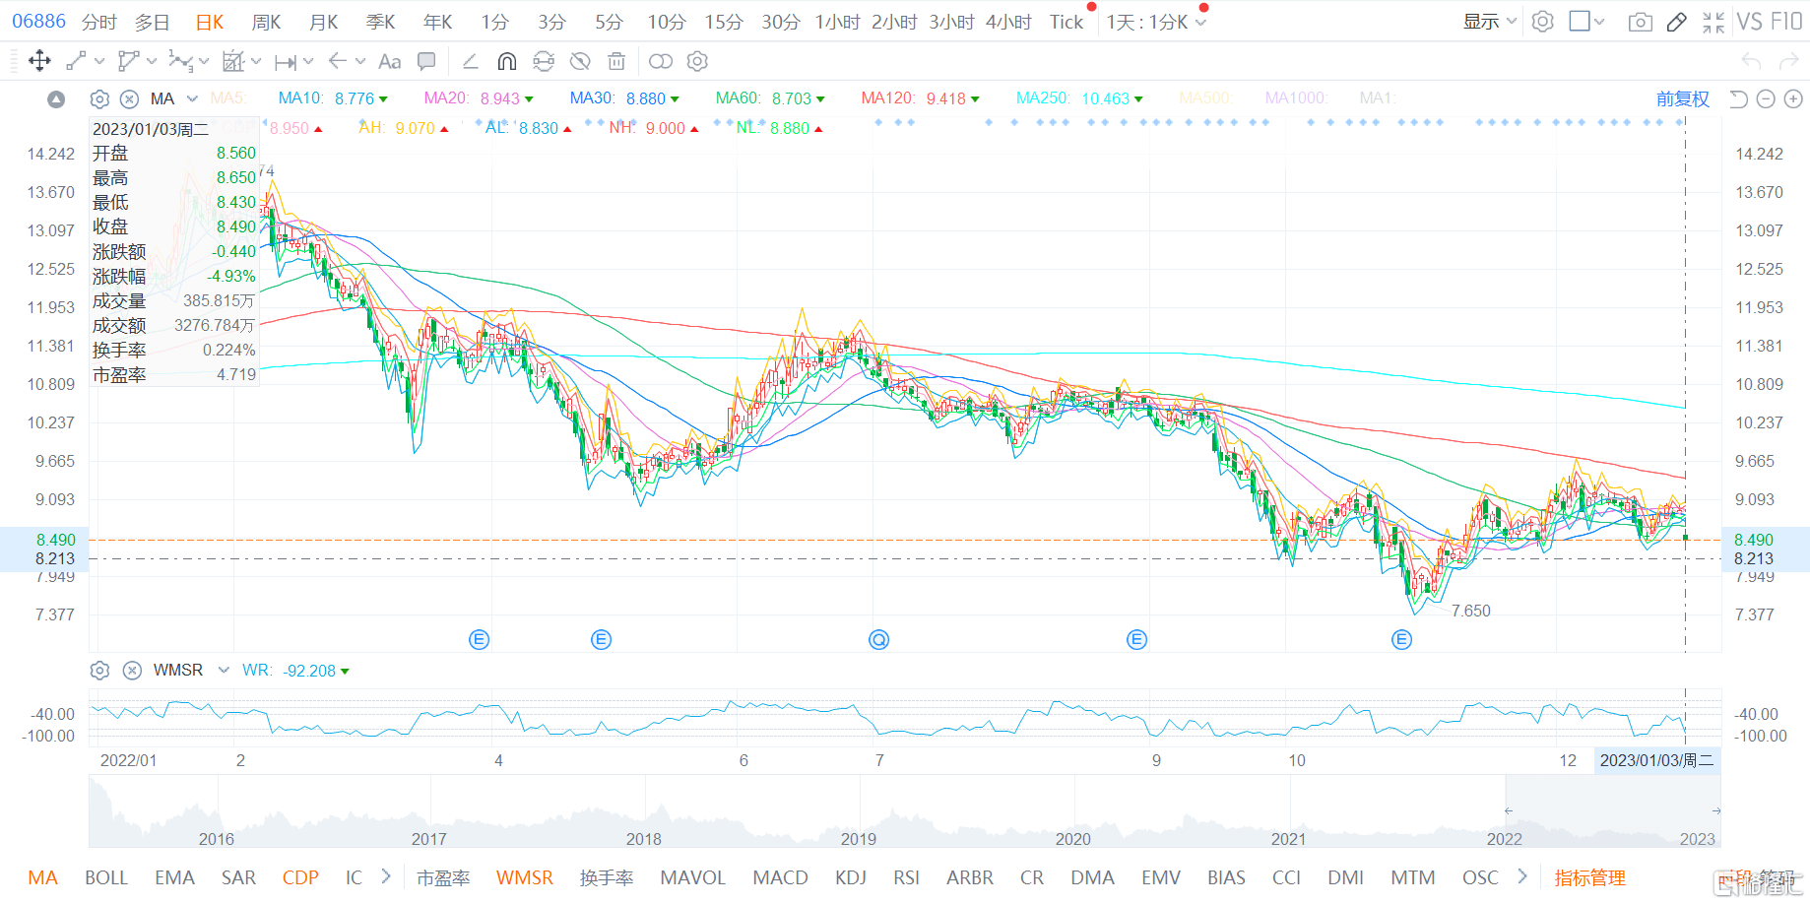The height and width of the screenshot is (904, 1810).
Task: Open the WMSR indicator type dropdown
Action: click(x=224, y=671)
